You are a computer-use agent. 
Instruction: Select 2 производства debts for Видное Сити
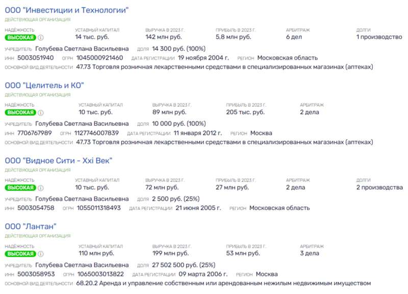click(379, 187)
